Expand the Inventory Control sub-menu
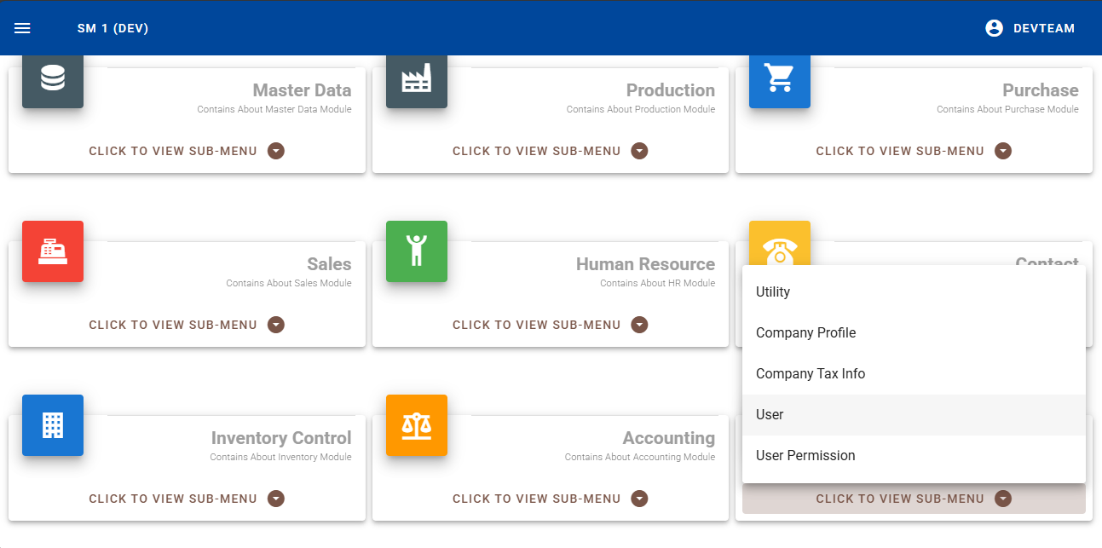 click(x=187, y=499)
